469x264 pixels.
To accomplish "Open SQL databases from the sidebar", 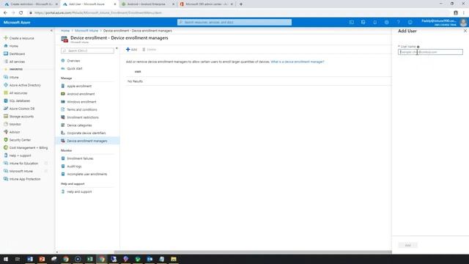I will coord(20,101).
